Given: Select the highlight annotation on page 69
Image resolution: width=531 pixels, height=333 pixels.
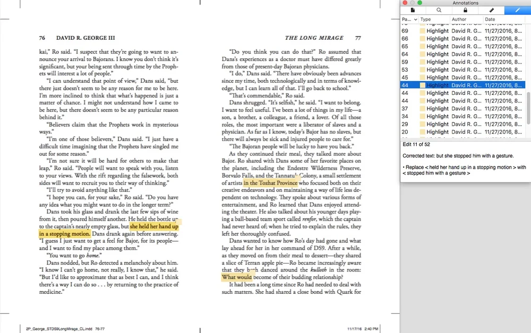Looking at the screenshot, I should click(x=463, y=31).
